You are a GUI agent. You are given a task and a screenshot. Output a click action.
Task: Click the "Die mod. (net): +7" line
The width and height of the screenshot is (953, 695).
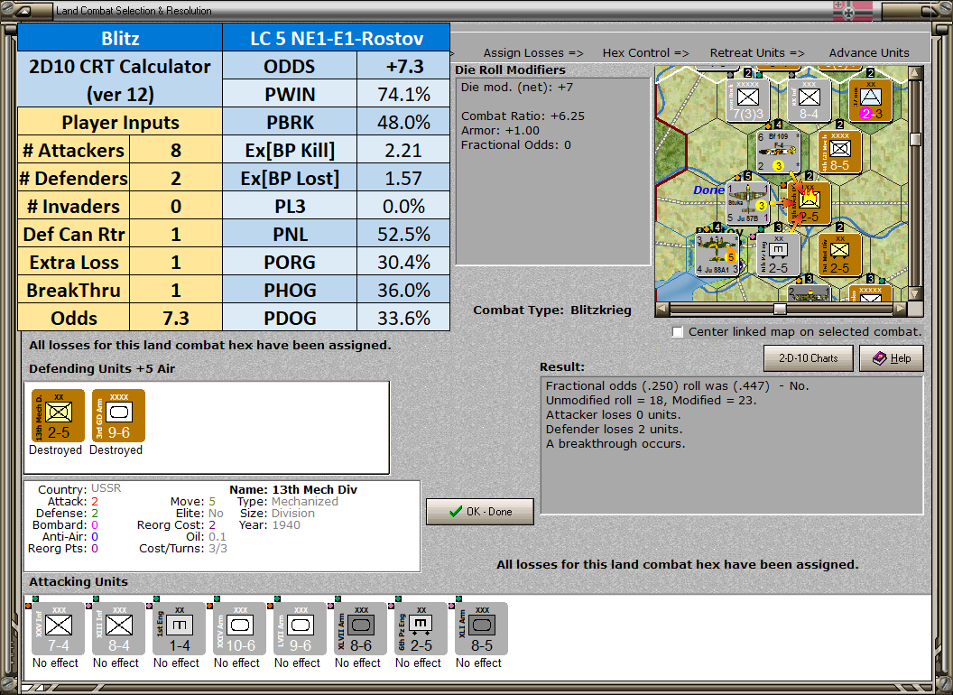click(516, 87)
